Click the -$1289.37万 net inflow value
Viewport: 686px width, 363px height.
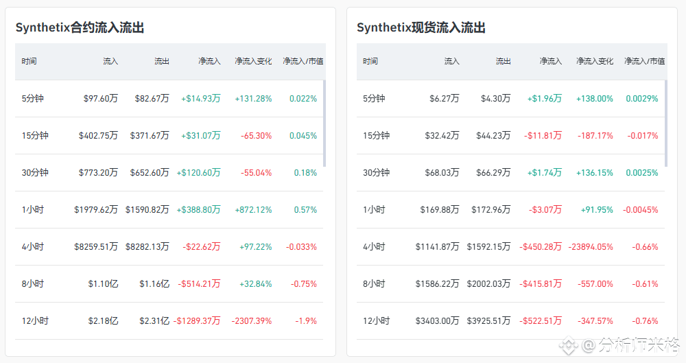[x=197, y=321]
